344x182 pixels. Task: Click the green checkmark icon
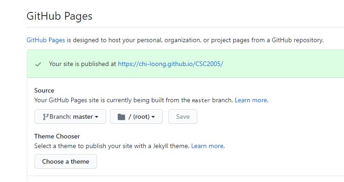coord(38,64)
